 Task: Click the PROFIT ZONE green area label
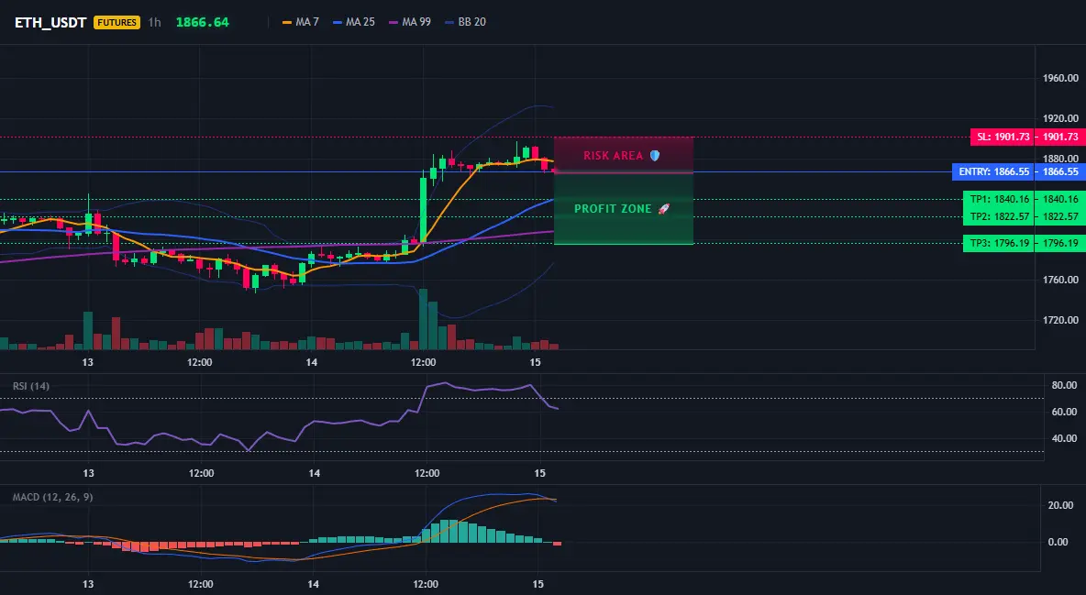pyautogui.click(x=613, y=208)
